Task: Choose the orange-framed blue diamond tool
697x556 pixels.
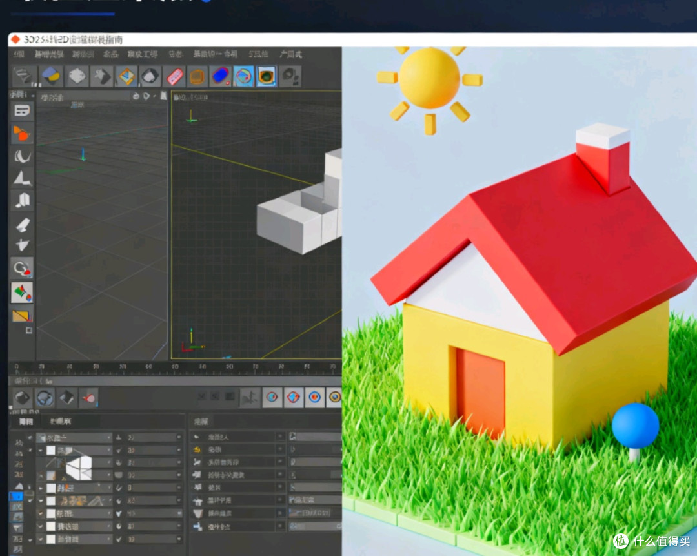Action: pyautogui.click(x=126, y=76)
